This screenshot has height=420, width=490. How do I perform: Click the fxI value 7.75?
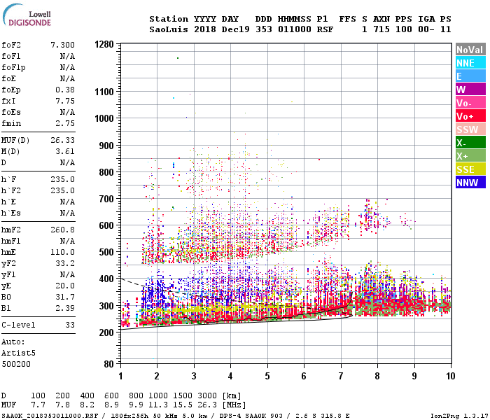65,101
